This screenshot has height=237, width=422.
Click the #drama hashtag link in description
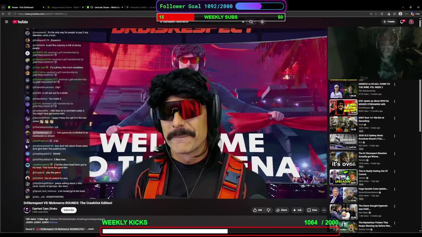point(53,222)
